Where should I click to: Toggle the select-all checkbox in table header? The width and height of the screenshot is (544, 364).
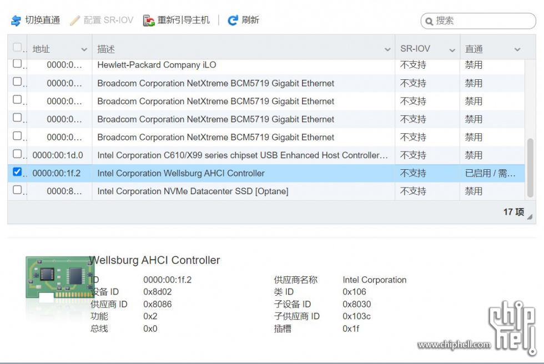click(17, 47)
